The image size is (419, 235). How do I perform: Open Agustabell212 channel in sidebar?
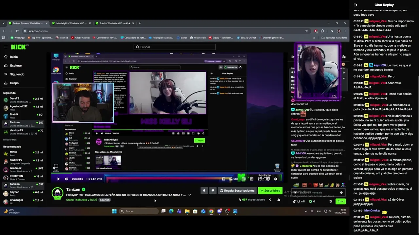(x=23, y=108)
